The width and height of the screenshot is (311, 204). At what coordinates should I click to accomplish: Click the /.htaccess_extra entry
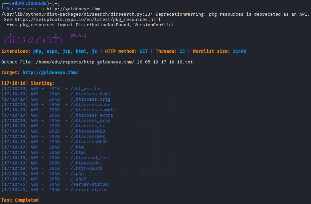(x=91, y=115)
